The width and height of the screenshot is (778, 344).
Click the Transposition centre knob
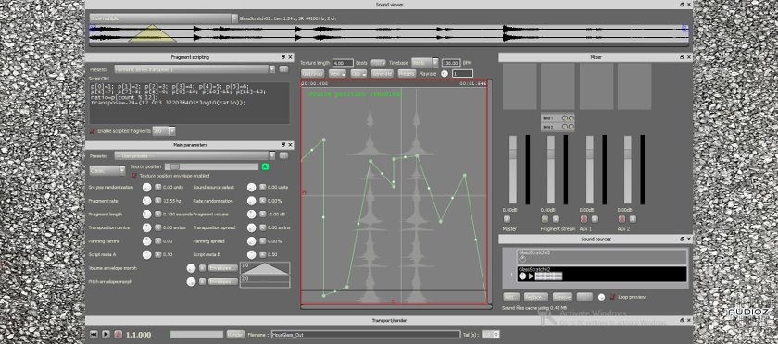pos(146,227)
